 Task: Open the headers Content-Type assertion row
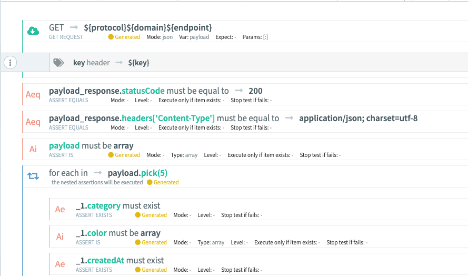tap(233, 118)
